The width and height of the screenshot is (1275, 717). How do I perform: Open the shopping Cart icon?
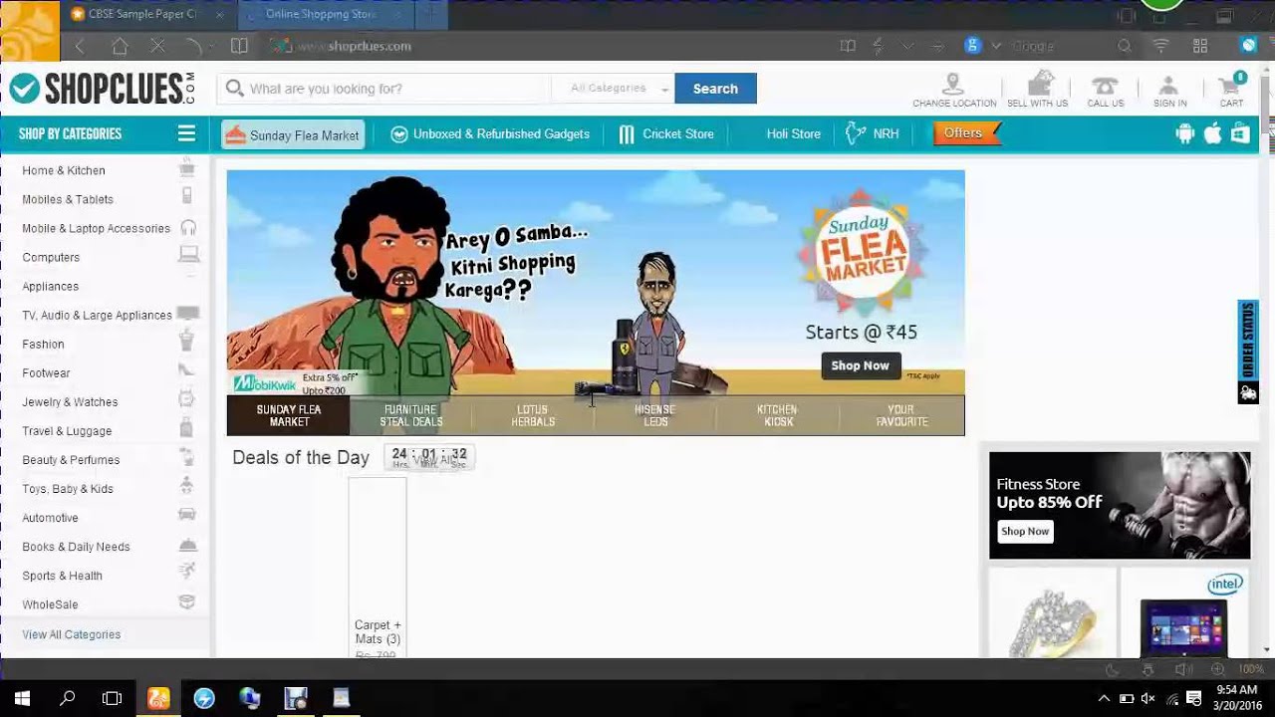coord(1231,85)
